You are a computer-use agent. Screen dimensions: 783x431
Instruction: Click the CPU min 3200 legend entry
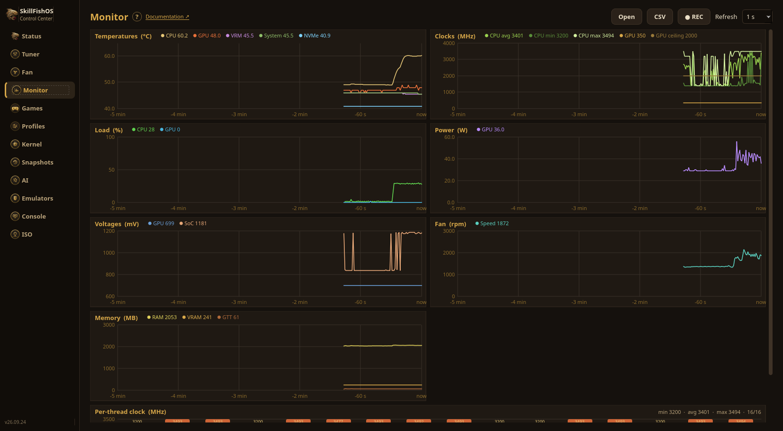pyautogui.click(x=549, y=36)
